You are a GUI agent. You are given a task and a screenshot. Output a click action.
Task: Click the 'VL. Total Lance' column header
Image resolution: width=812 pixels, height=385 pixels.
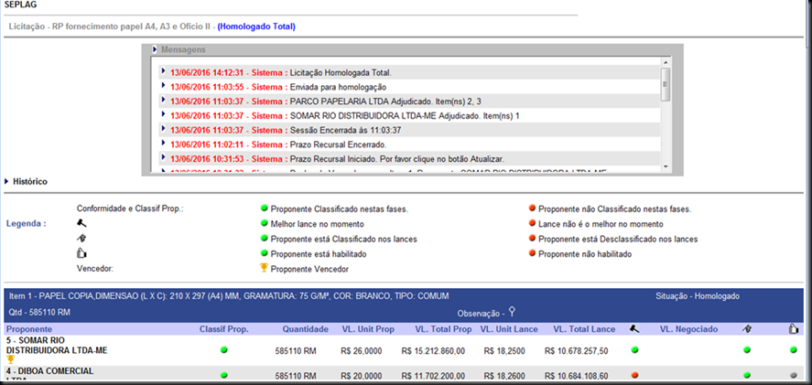pos(584,329)
